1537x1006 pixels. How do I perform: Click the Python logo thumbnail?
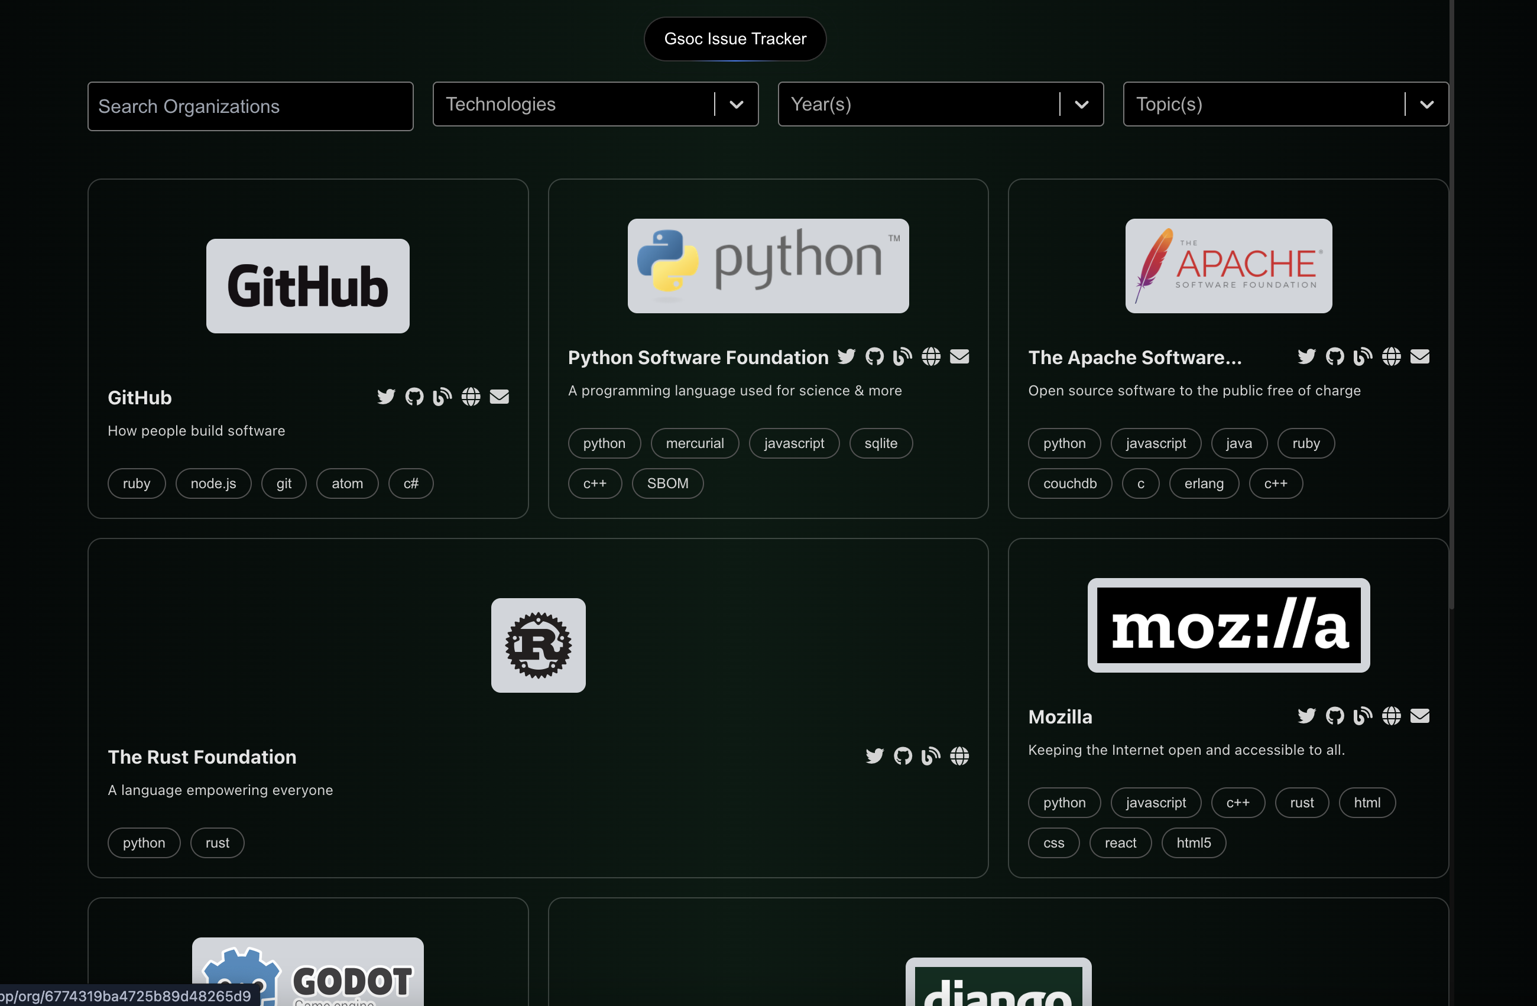[768, 266]
